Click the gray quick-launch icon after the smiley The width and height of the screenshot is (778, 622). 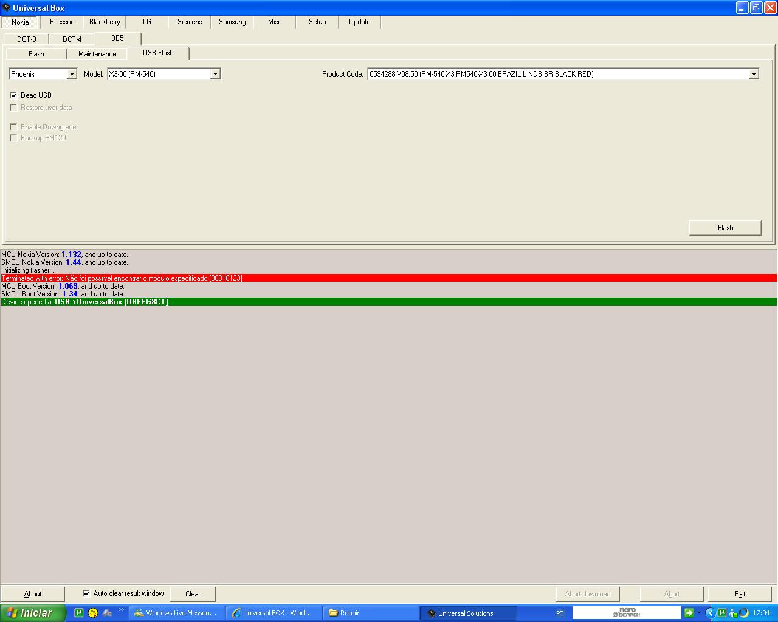click(x=108, y=613)
